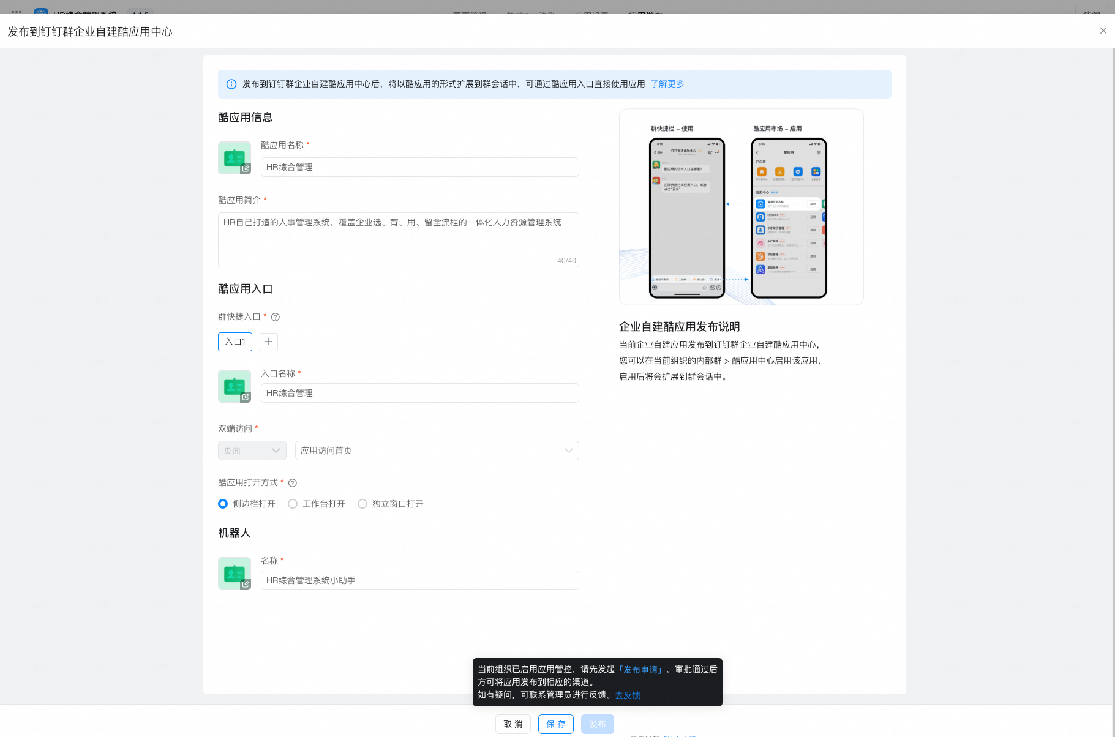Click help icon beside 群快捷入口
1115x737 pixels.
coord(276,317)
